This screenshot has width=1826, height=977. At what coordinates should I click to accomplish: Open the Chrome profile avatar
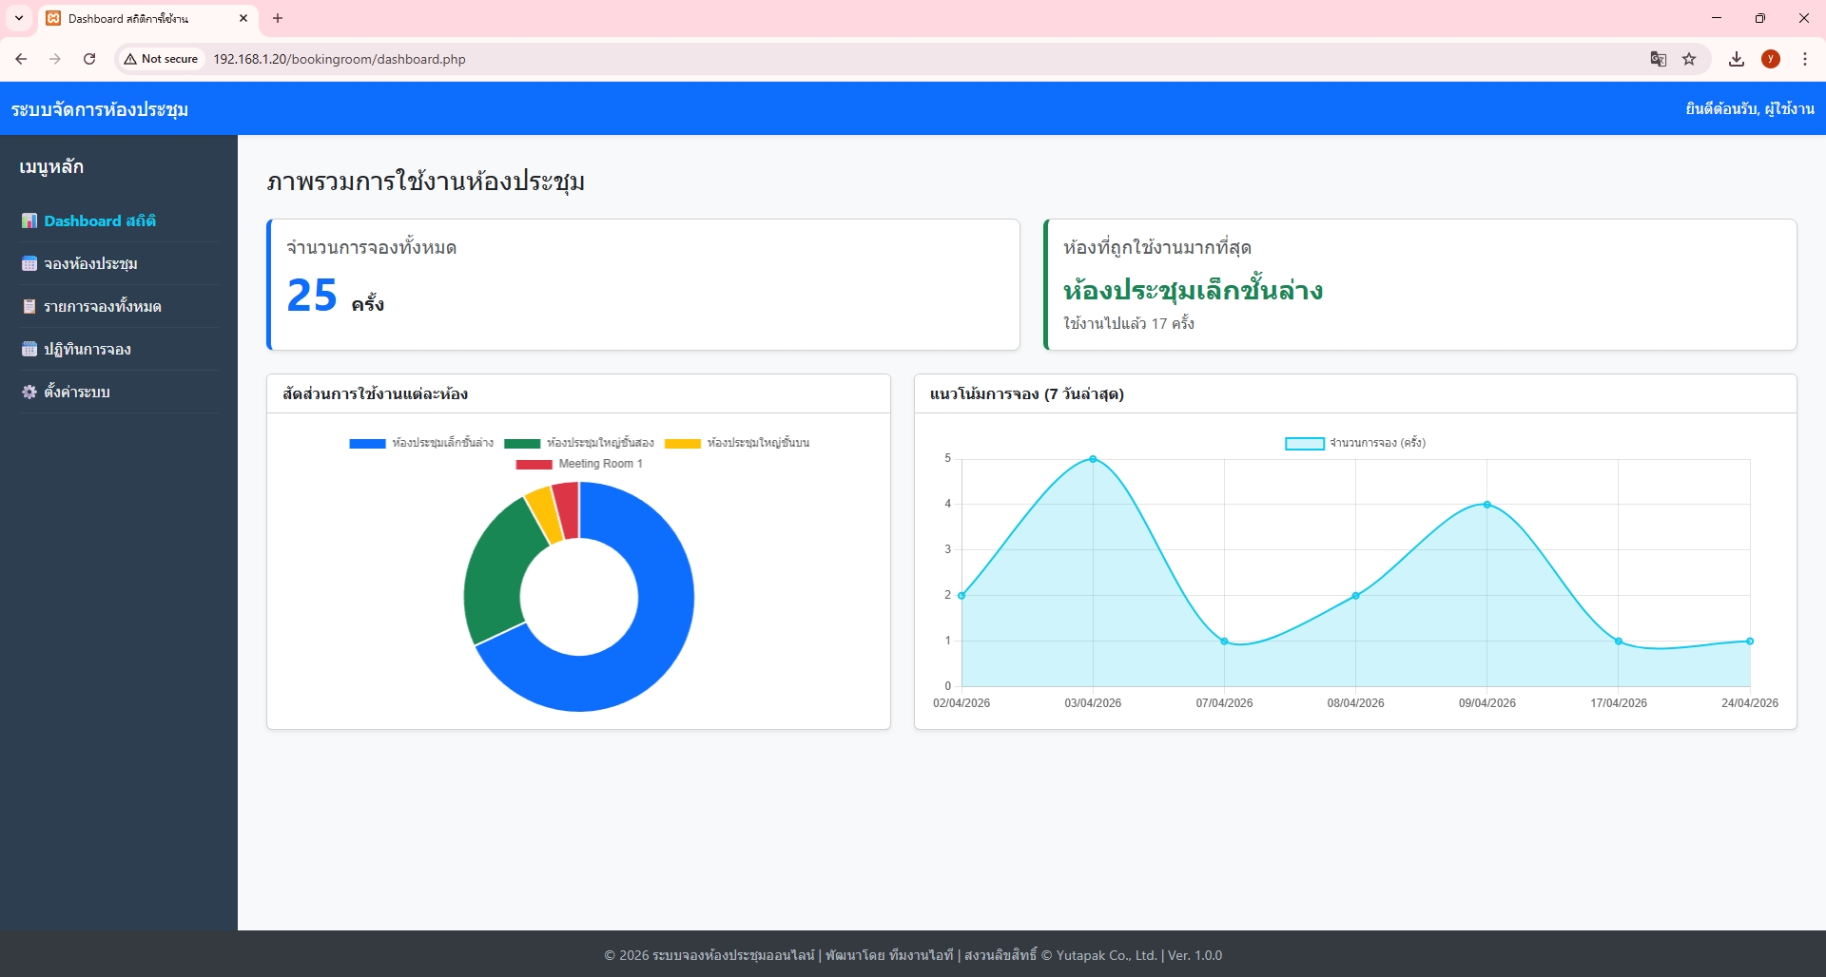[1771, 59]
